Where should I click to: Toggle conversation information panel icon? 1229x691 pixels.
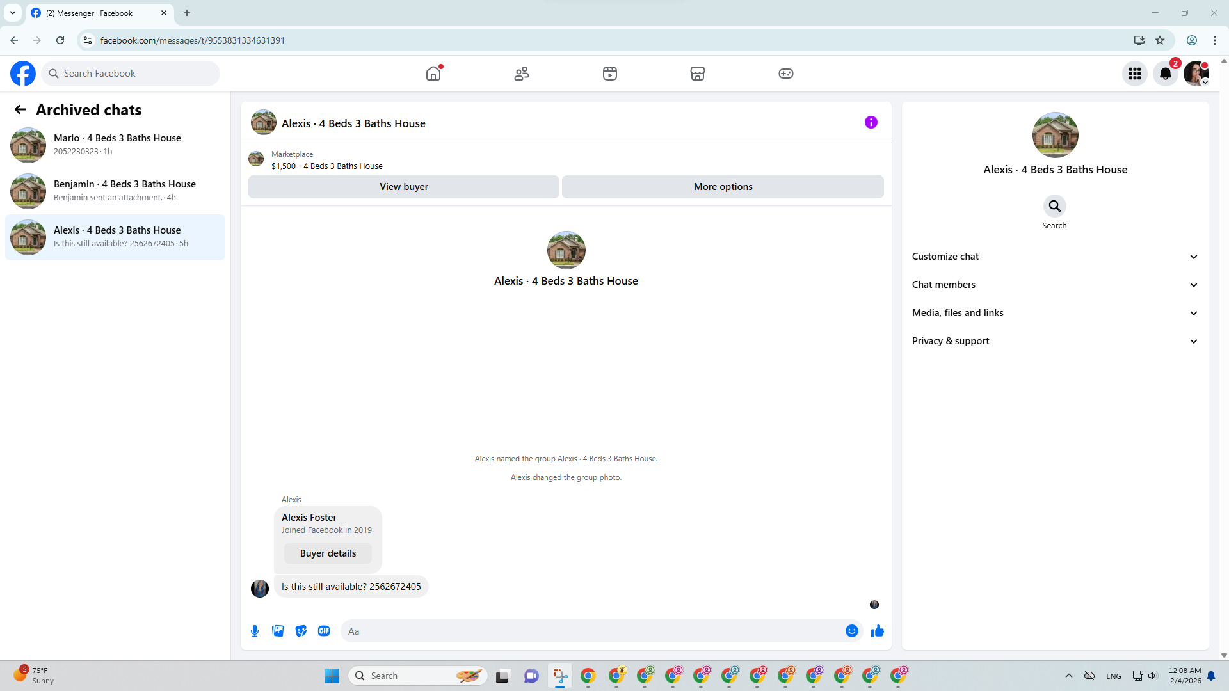(x=871, y=122)
